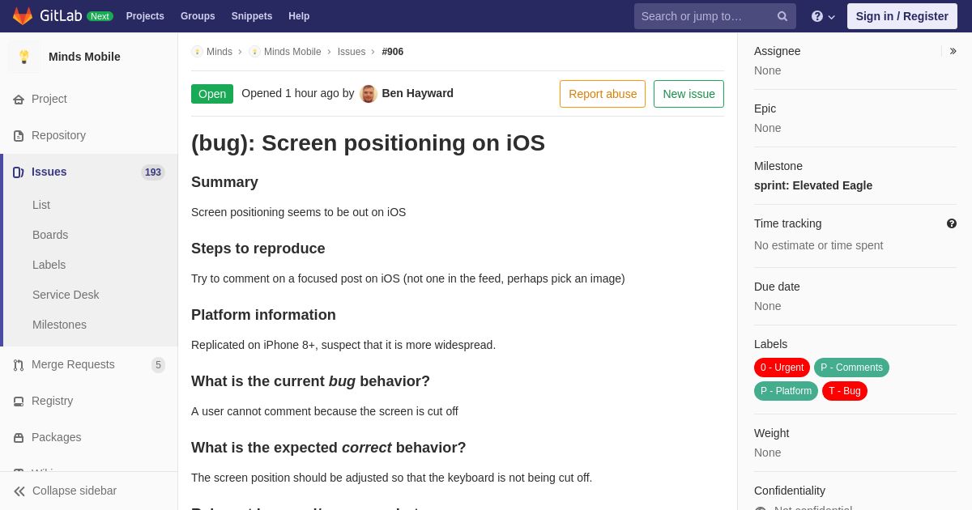Click the search magnifier icon

click(x=782, y=16)
